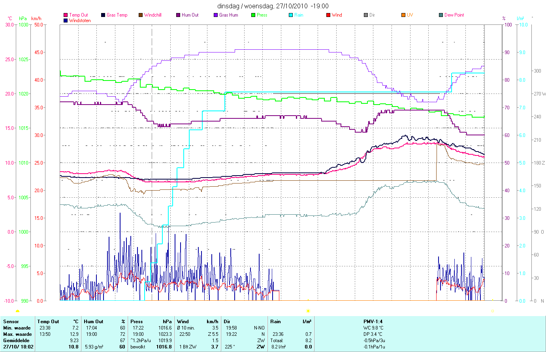Click the Windstoten legend swatch
The width and height of the screenshot is (546, 352).
click(66, 21)
